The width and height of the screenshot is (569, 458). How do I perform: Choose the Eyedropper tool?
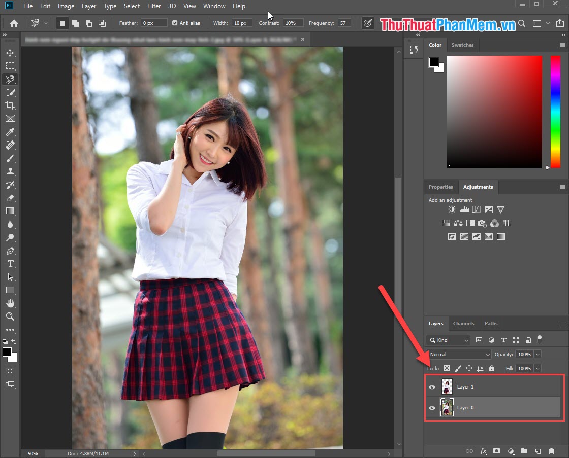pyautogui.click(x=10, y=132)
